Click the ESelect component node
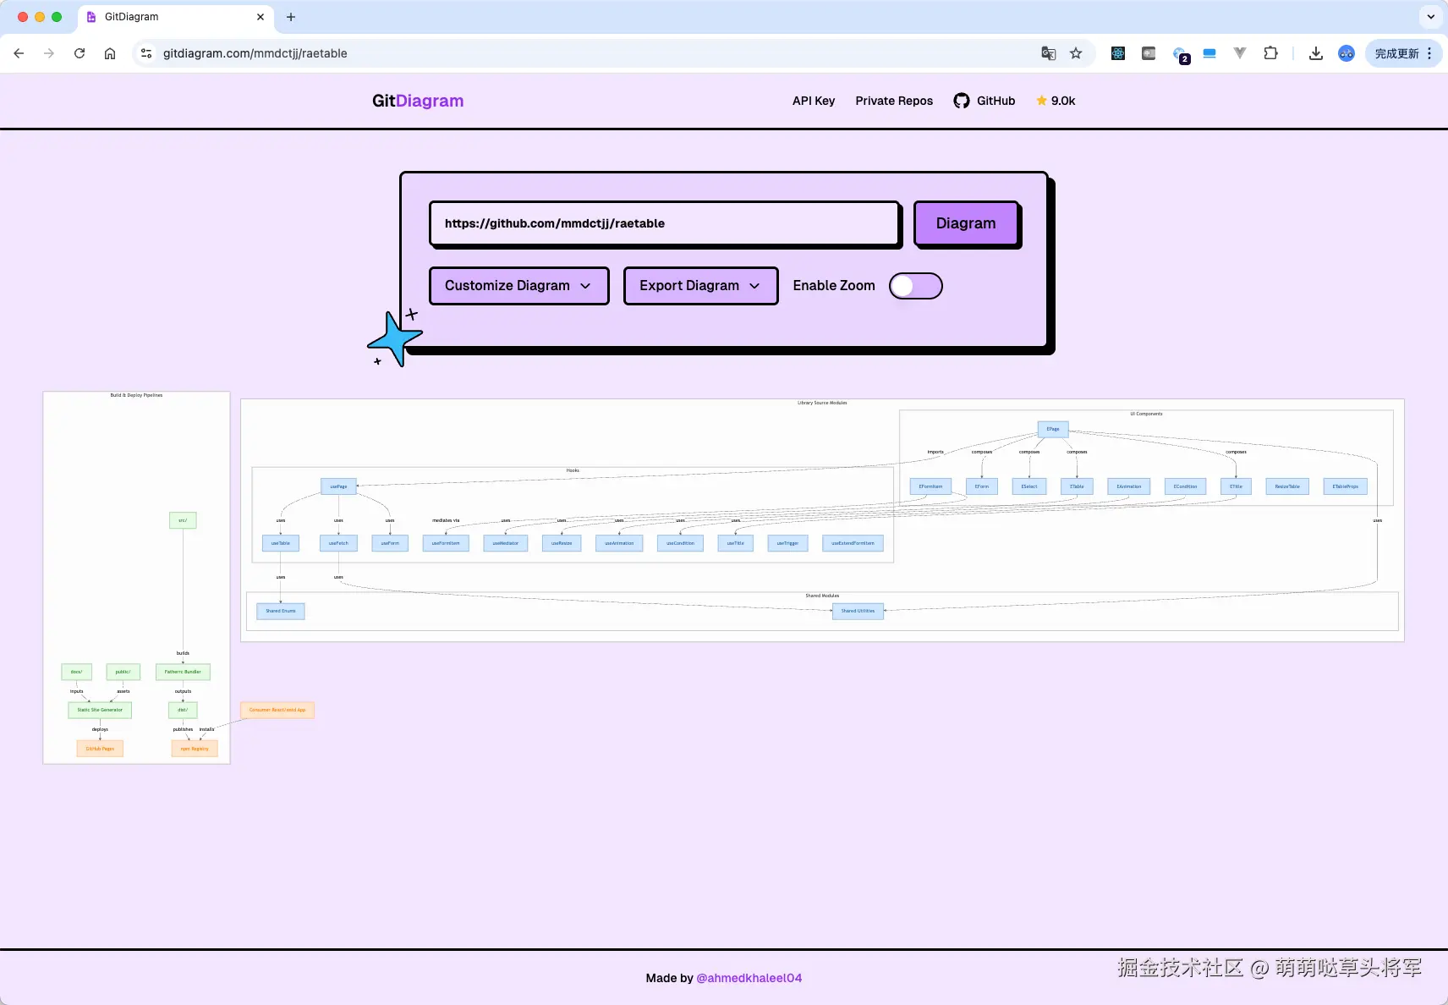This screenshot has width=1448, height=1005. (x=1029, y=486)
